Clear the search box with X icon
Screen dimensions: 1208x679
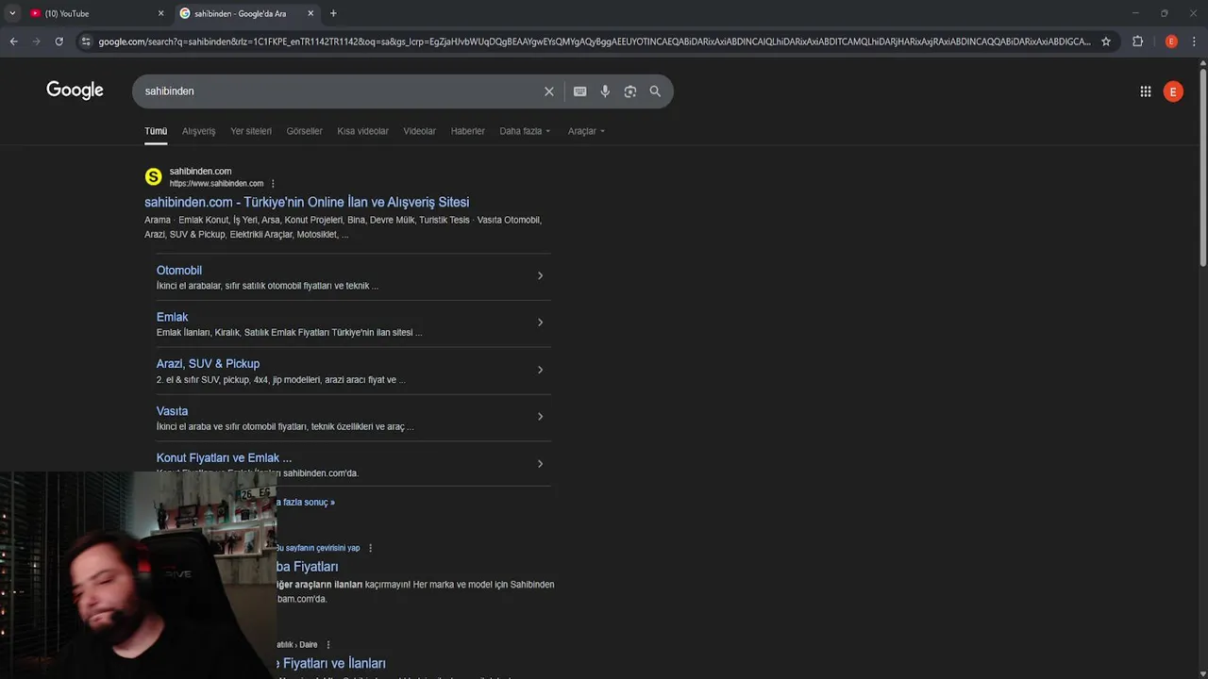click(548, 91)
